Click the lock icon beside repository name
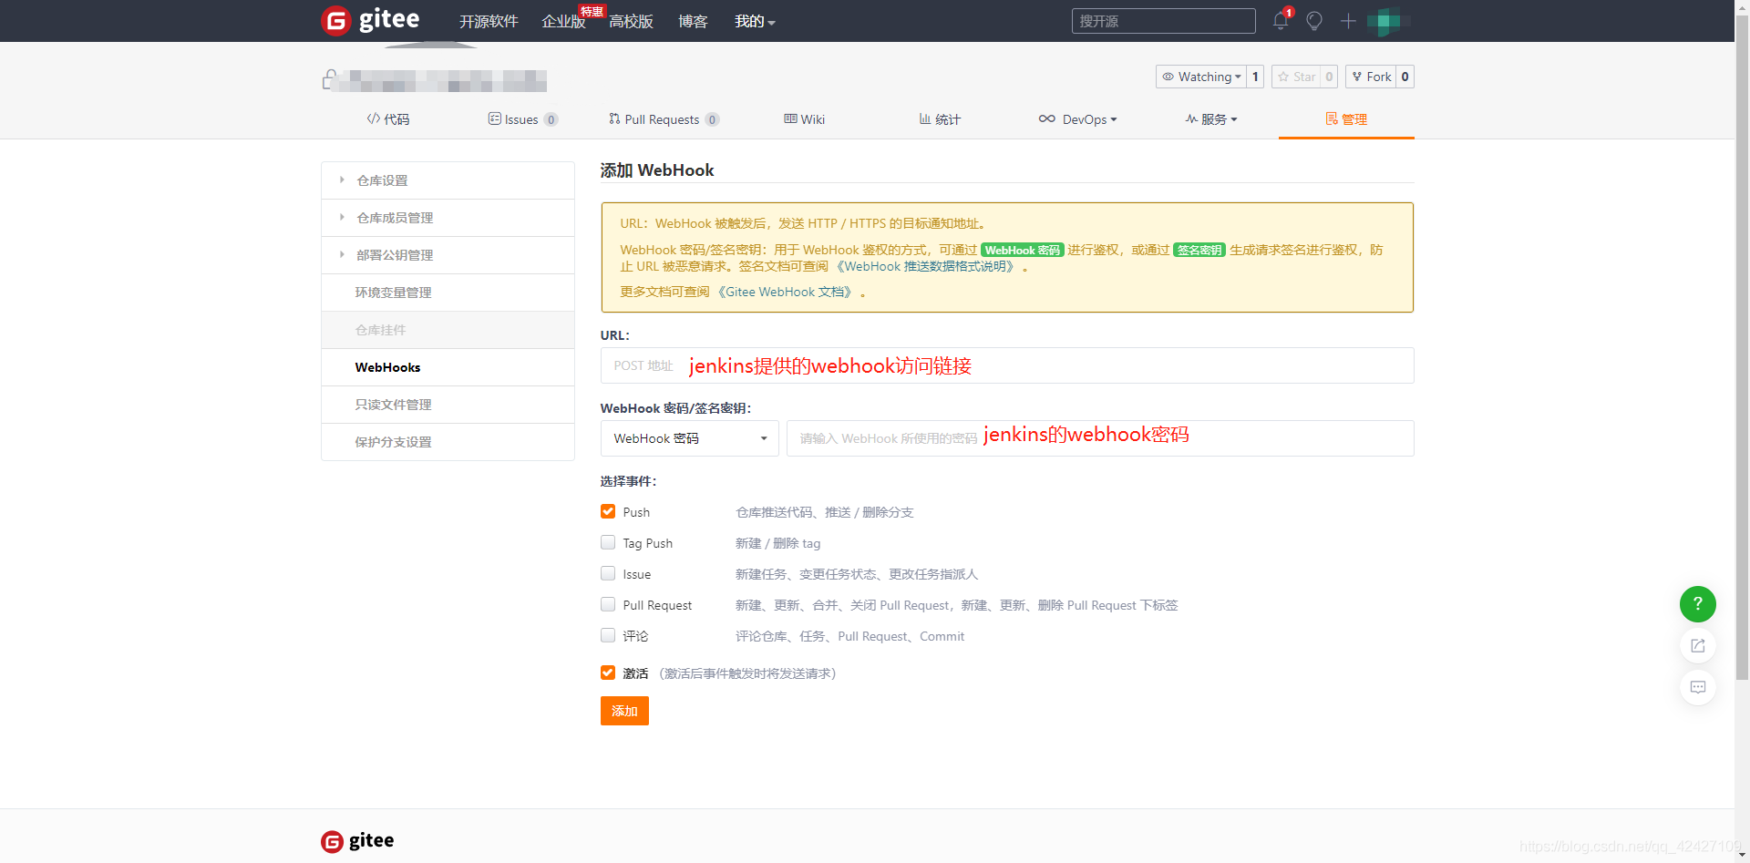This screenshot has width=1750, height=863. pyautogui.click(x=329, y=80)
